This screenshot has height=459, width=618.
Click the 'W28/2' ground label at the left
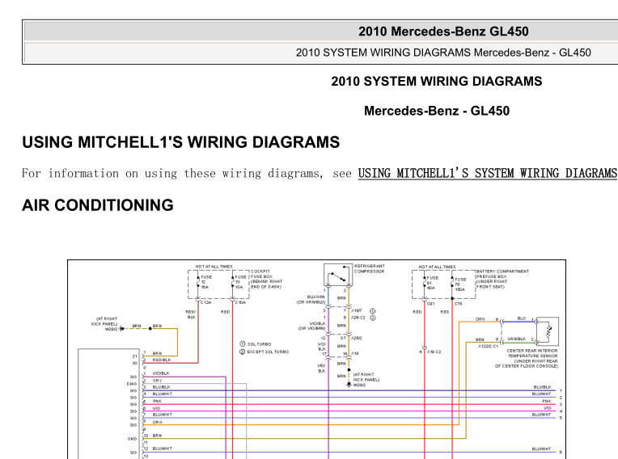pyautogui.click(x=111, y=329)
